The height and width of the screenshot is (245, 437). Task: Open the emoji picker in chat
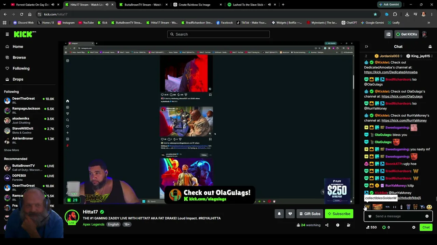coord(427,216)
